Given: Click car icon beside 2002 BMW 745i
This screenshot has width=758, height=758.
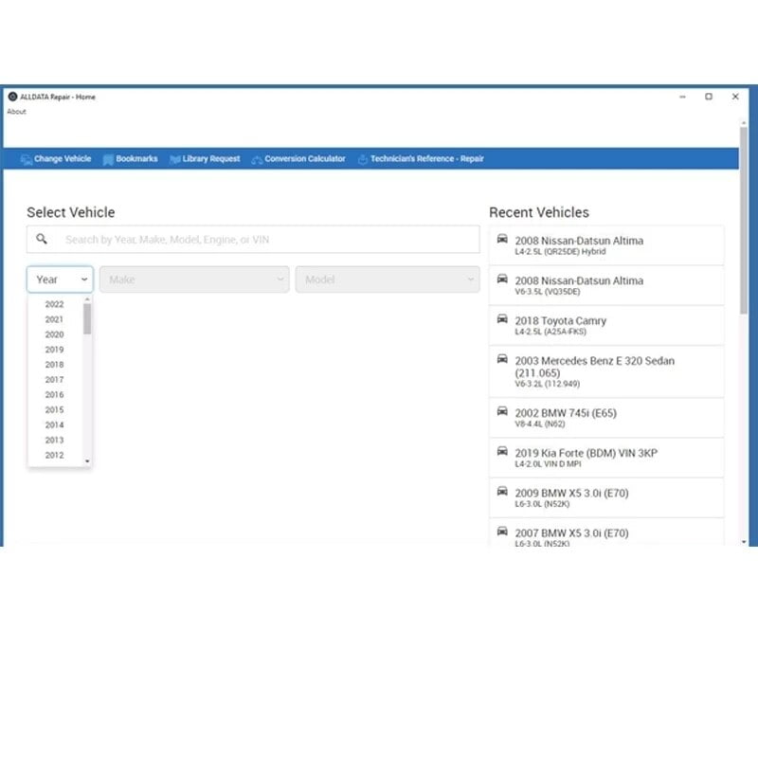Looking at the screenshot, I should pos(502,411).
